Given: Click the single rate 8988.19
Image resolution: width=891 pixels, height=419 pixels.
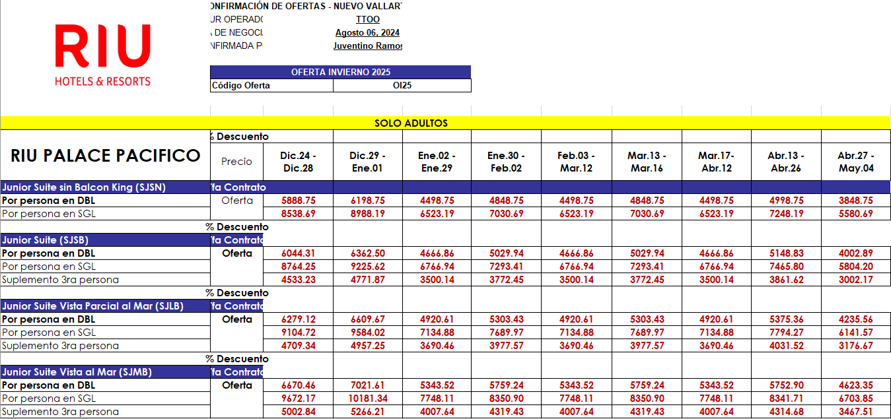Looking at the screenshot, I should point(368,214).
